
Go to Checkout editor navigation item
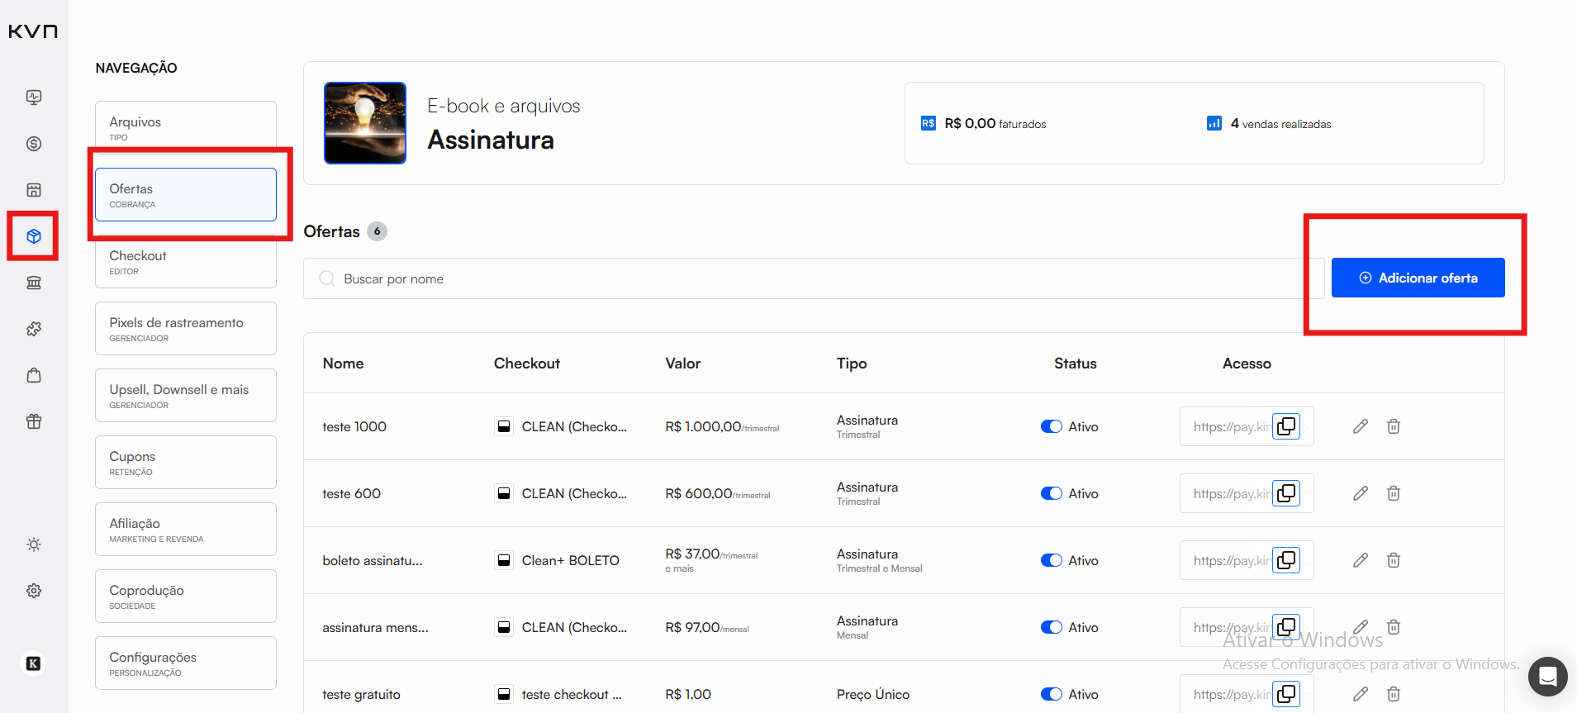[185, 262]
